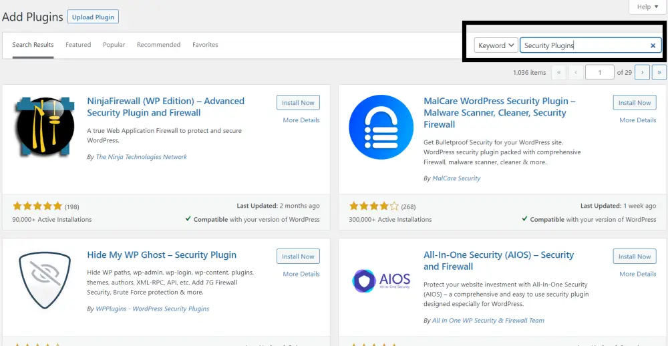Open the MalCare Security author link
Screen dimensions: 668x346
456,178
